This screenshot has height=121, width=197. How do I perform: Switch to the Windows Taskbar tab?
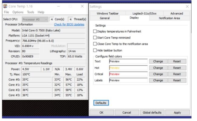coord(108,13)
